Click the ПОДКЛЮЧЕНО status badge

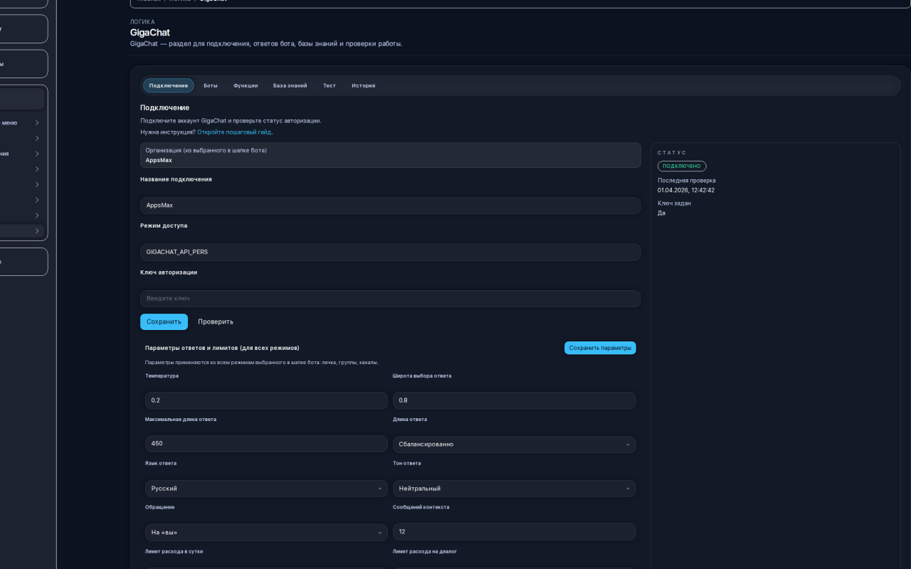682,166
